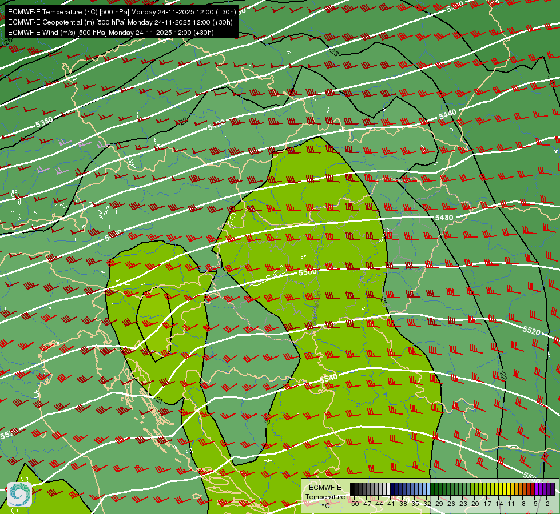Click the yellow swatch above -14 in legend

tap(501, 489)
